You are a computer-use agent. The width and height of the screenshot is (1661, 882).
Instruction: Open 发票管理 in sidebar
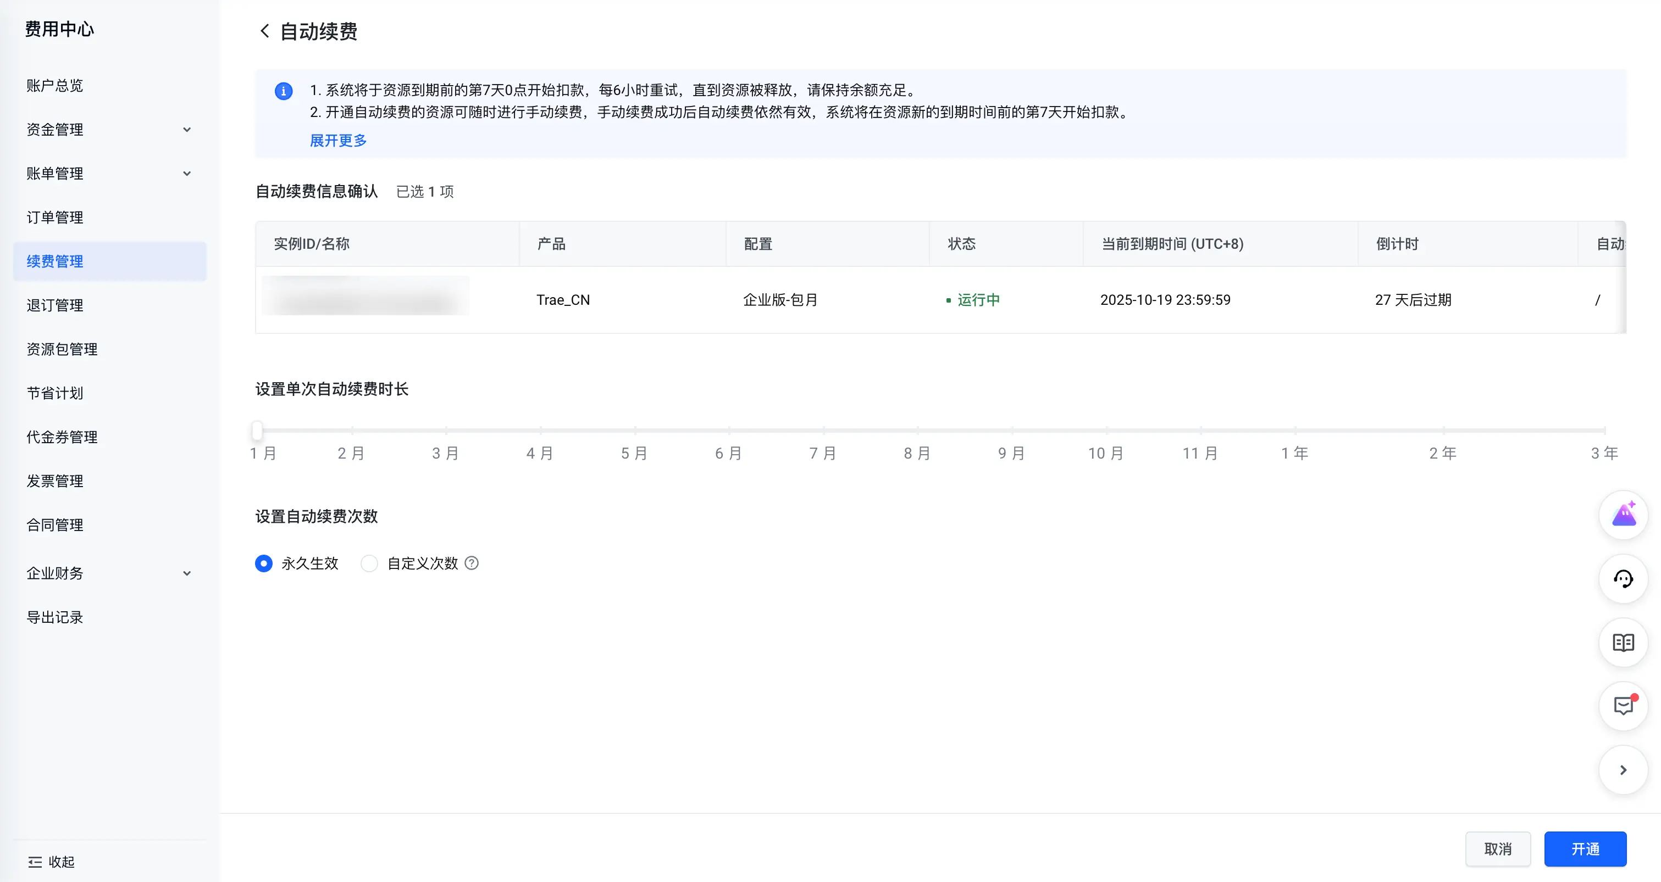coord(55,481)
